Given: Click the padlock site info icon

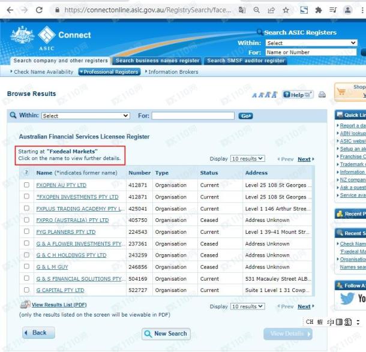Looking at the screenshot, I should click(x=57, y=10).
